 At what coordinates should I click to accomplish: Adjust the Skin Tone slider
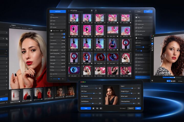(89, 93)
